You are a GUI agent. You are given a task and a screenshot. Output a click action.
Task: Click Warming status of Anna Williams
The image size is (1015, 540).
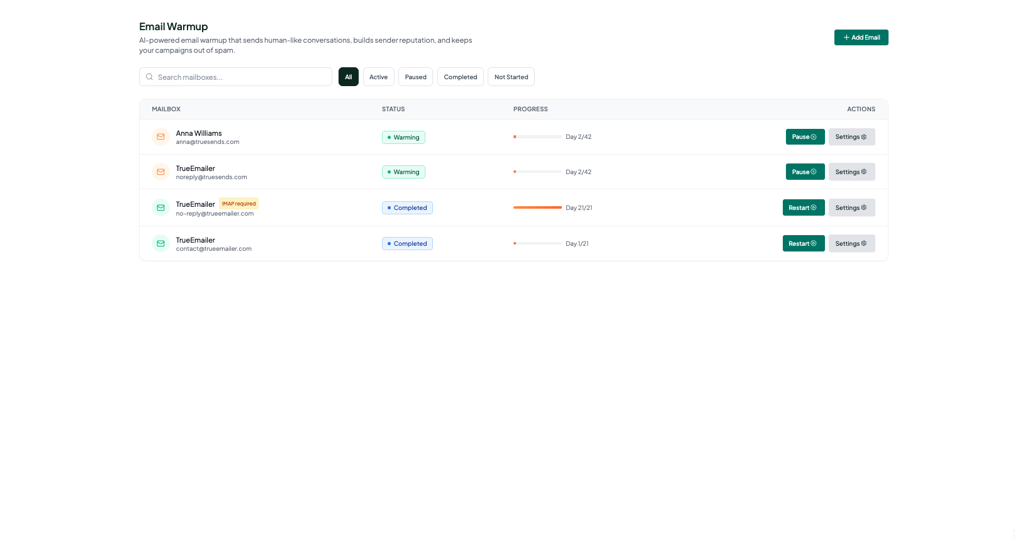coord(403,138)
